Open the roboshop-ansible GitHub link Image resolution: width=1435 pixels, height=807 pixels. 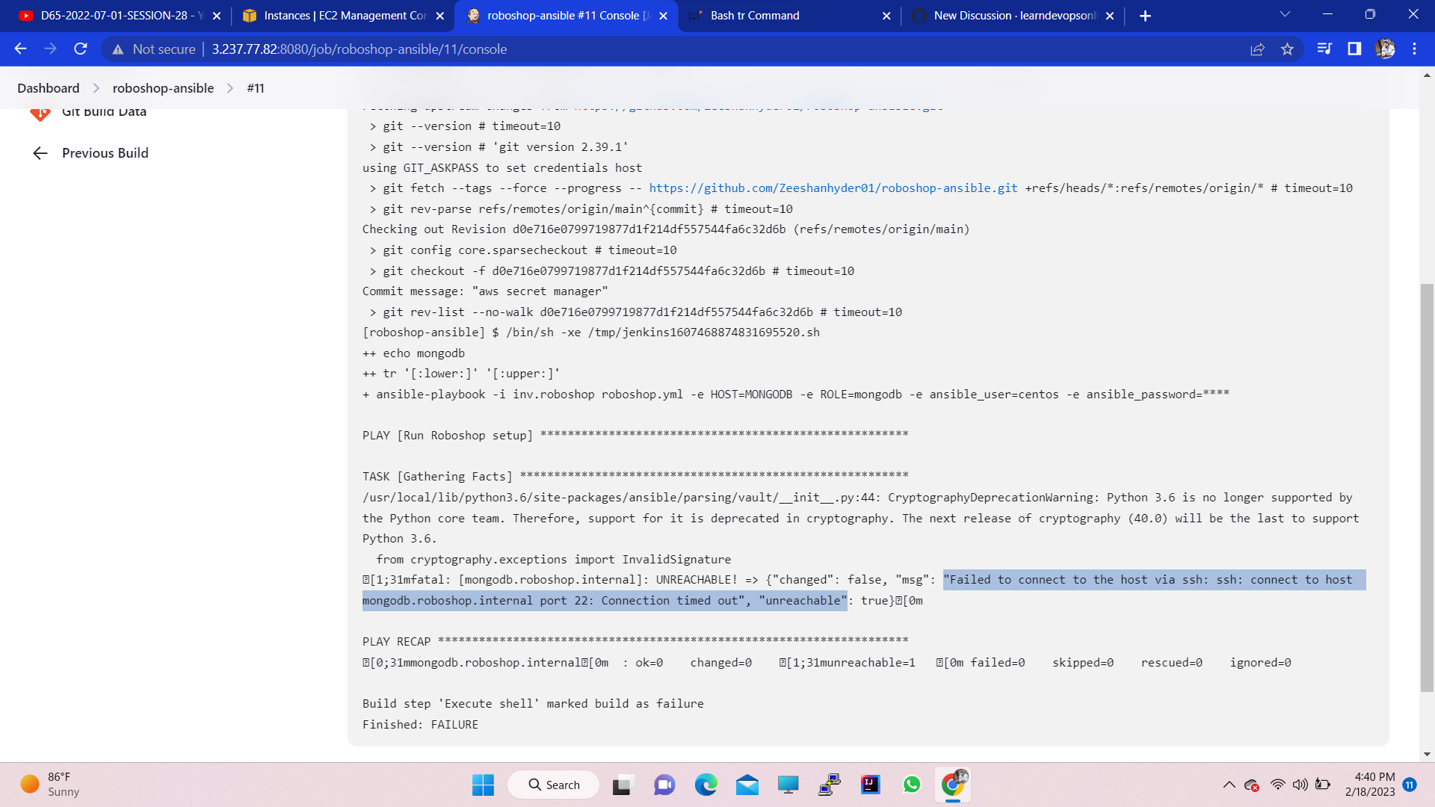(x=833, y=188)
